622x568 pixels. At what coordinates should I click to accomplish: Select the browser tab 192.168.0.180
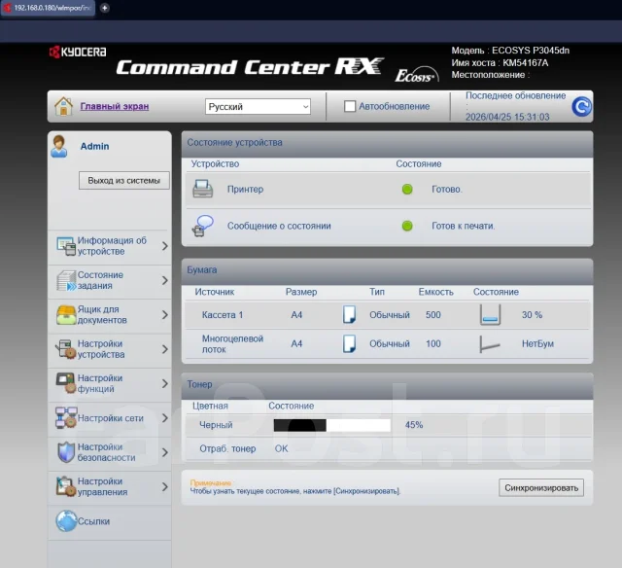coord(48,8)
